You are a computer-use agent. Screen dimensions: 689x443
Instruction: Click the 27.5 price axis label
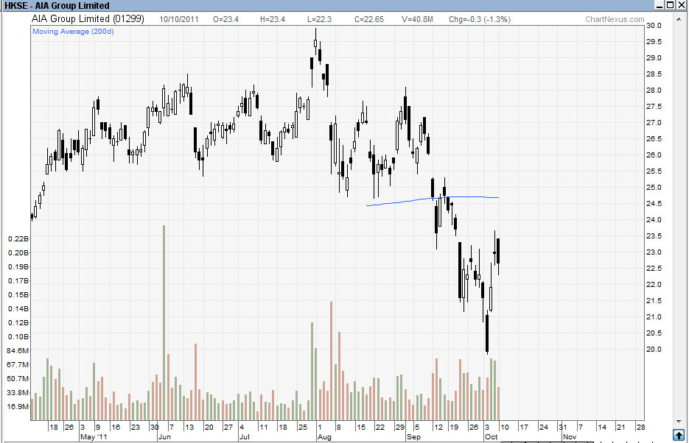pos(654,107)
